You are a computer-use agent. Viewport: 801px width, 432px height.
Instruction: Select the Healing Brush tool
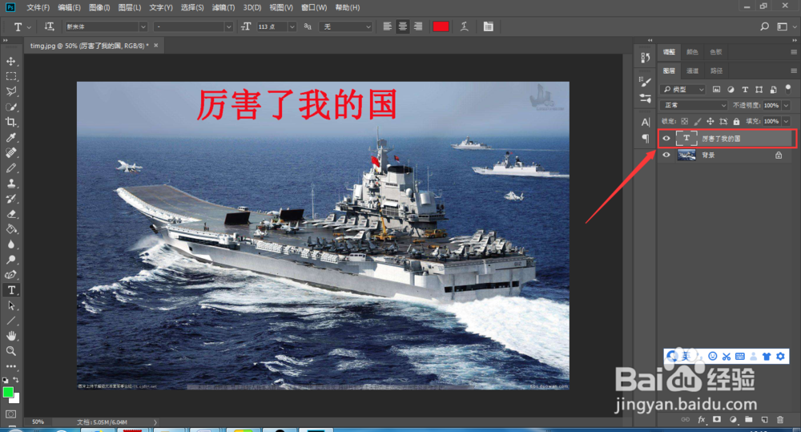(x=10, y=153)
